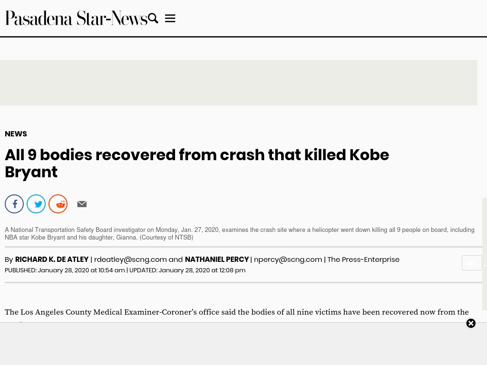Click the bottom sticky ad area
This screenshot has height=365, width=487.
click(243, 344)
